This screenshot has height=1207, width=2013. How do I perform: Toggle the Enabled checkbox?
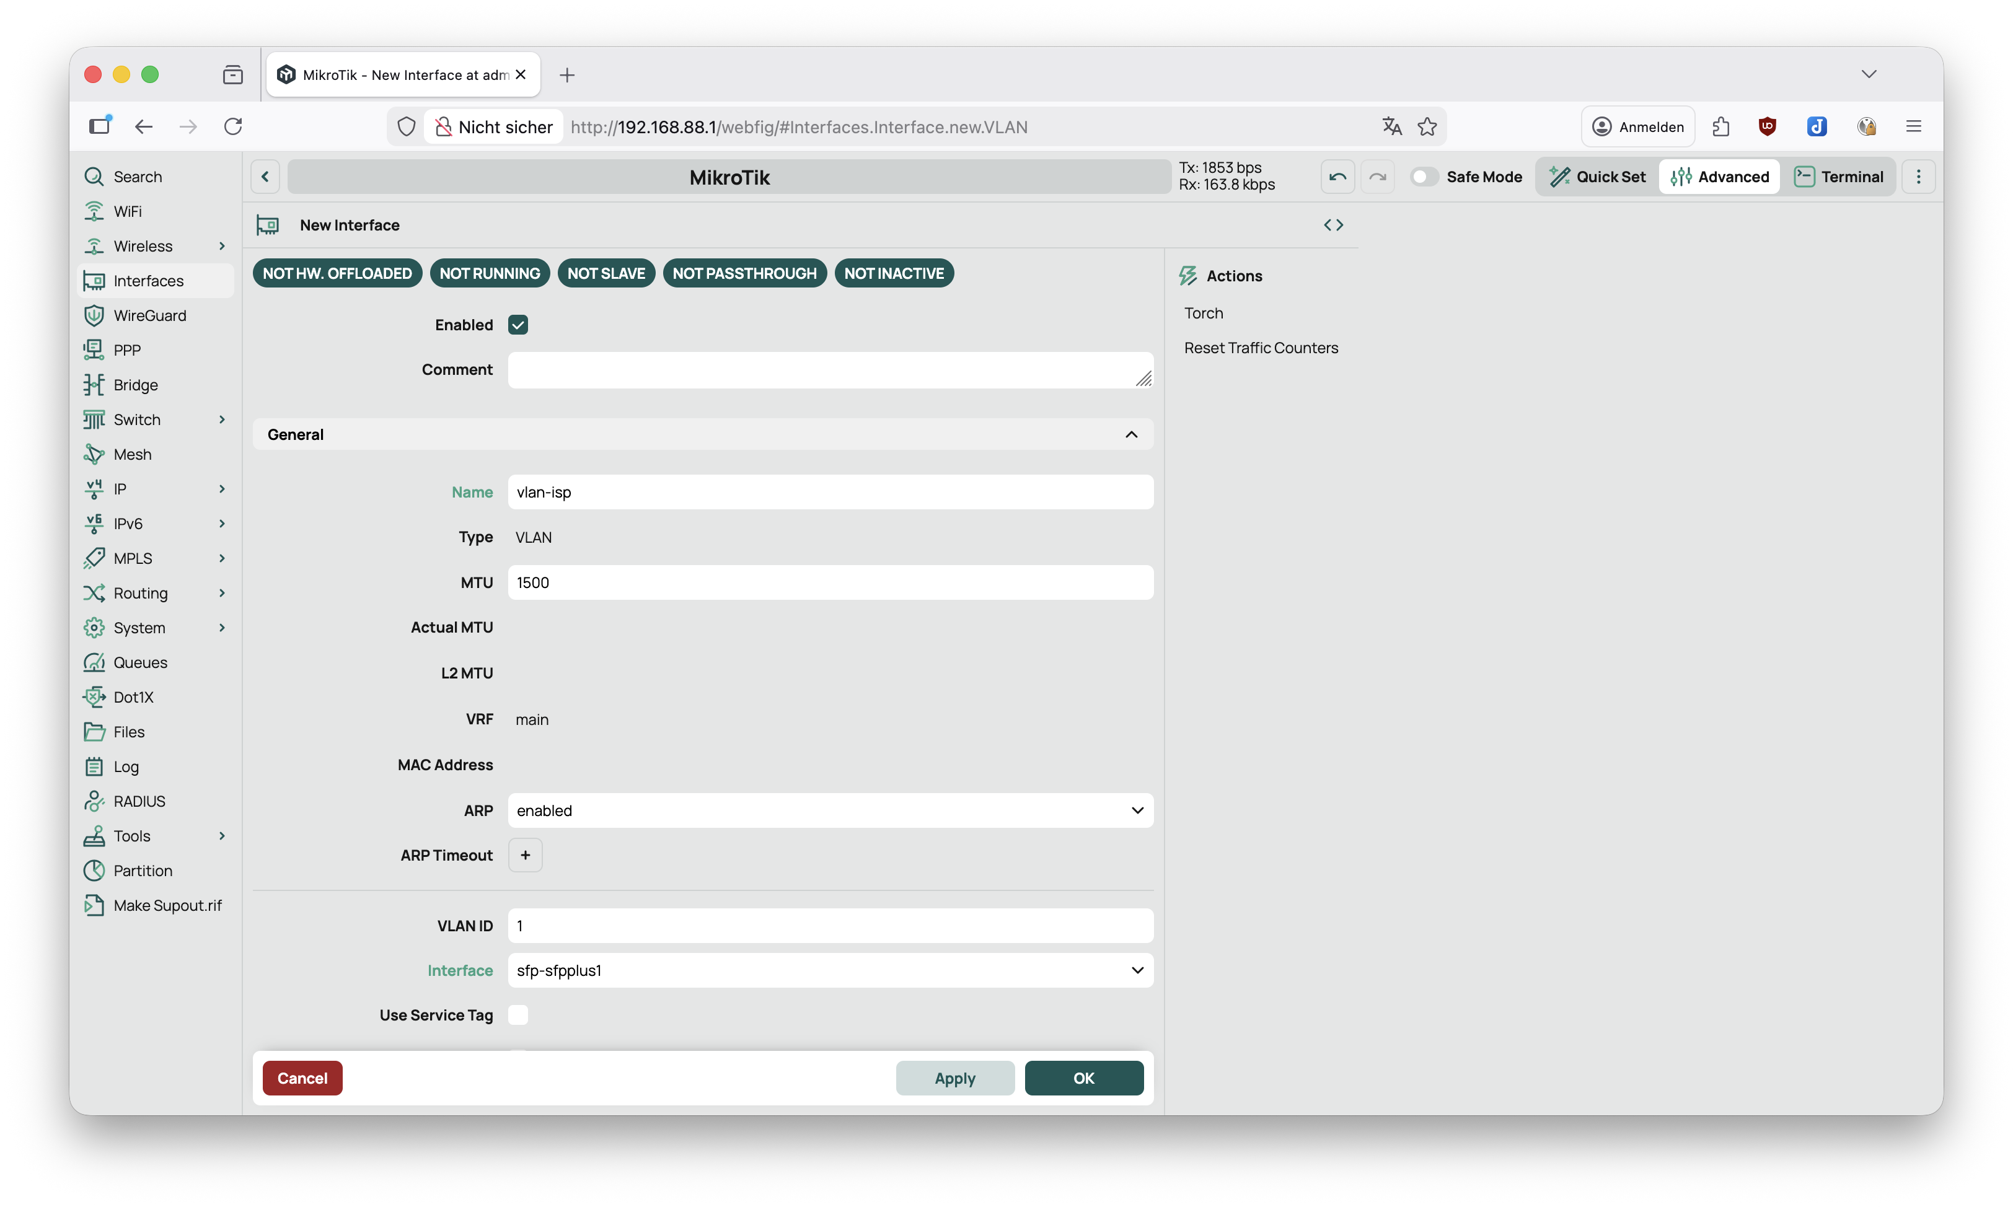tap(518, 325)
